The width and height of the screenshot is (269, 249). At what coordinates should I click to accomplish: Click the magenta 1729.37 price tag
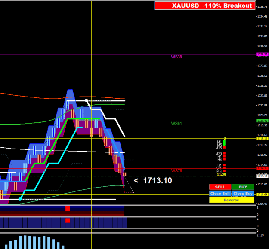[262, 55]
